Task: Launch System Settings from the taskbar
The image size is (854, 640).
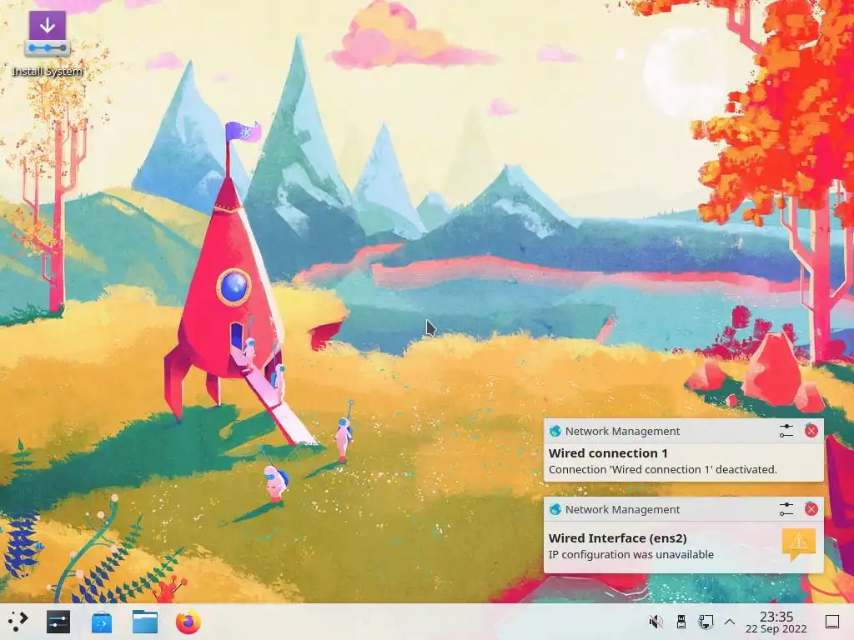Action: (x=58, y=622)
